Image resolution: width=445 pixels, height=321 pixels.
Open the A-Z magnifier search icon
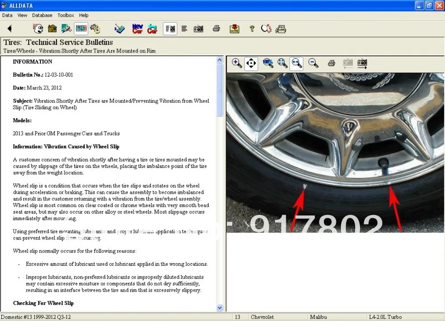pyautogui.click(x=266, y=28)
